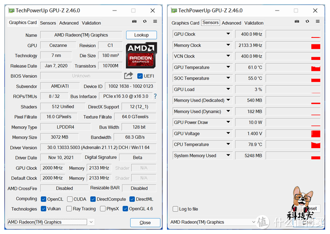330x234 pixels.
Task: Click refresh icon in Sensors window
Action: [308, 21]
